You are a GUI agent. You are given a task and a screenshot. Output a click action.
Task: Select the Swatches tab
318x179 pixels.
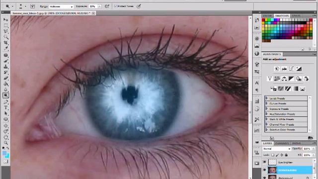[282, 15]
